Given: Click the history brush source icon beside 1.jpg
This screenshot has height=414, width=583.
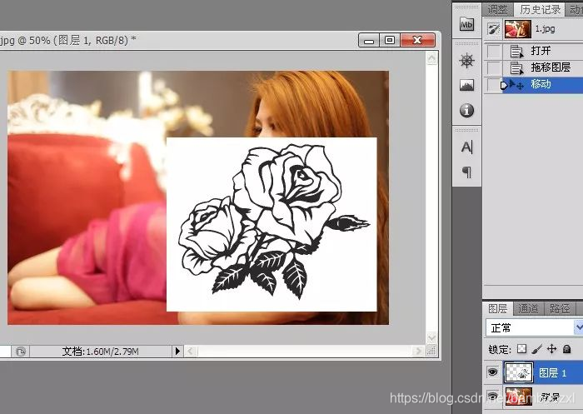Looking at the screenshot, I should 493,29.
